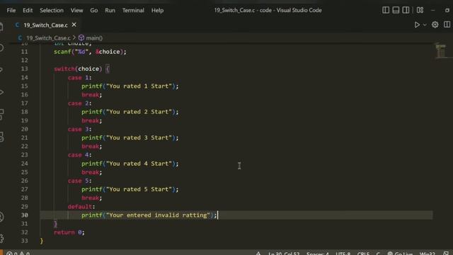The height and width of the screenshot is (255, 453).
Task: Click the "You rated 3 Start" string
Action: tap(139, 137)
